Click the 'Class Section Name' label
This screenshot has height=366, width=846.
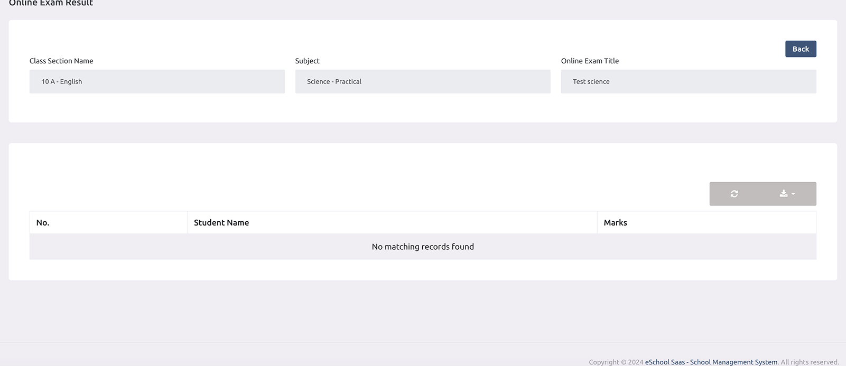coord(61,61)
